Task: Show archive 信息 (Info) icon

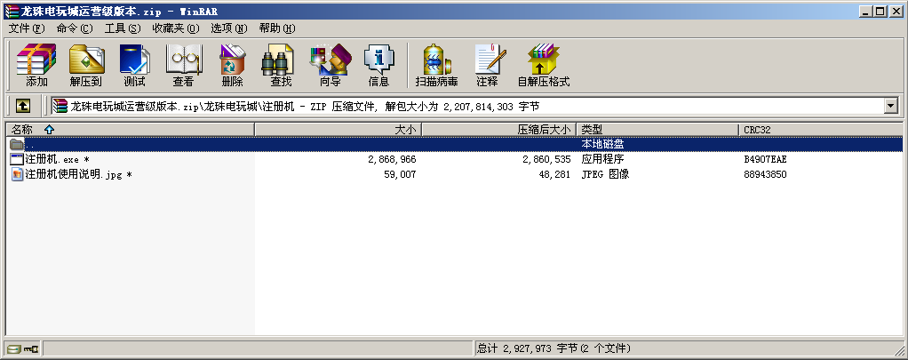Action: [x=378, y=66]
